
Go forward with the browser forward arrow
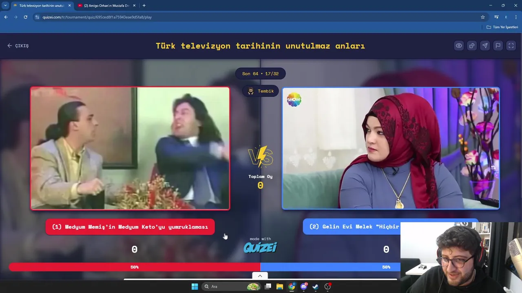point(15,17)
